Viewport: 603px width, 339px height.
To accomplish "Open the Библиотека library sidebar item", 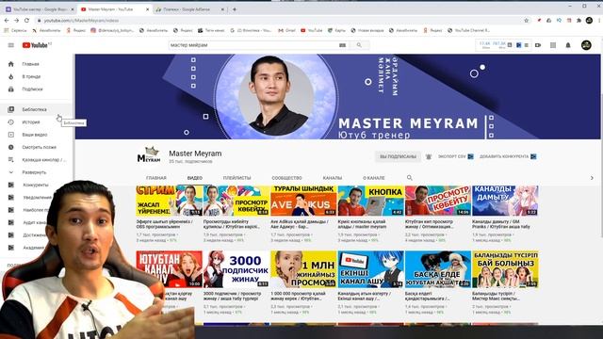I will pos(36,109).
